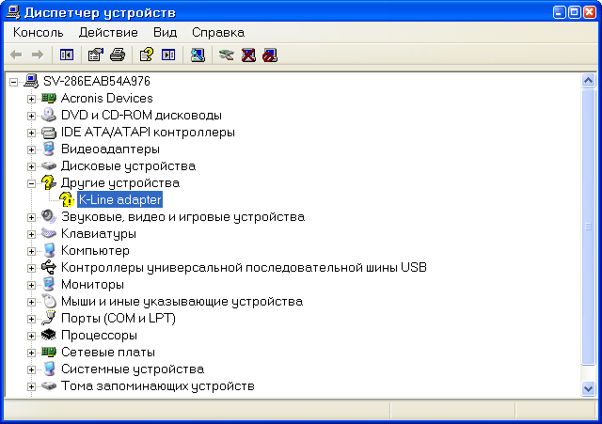The height and width of the screenshot is (424, 602).
Task: Click the Scan for hardware changes icon
Action: [x=197, y=55]
